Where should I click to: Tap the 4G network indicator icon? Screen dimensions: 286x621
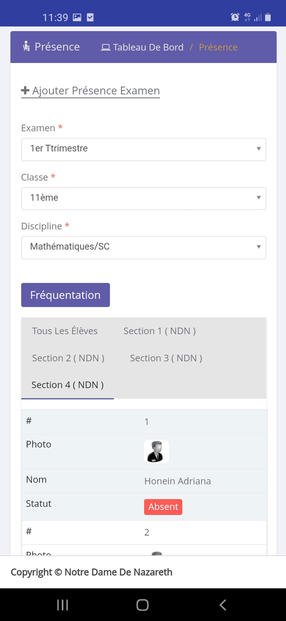click(x=247, y=17)
